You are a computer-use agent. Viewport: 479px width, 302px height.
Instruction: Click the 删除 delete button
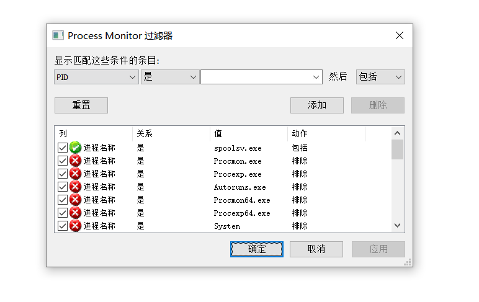point(378,105)
